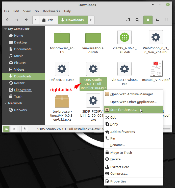Open the Bookmarks menu
Viewport: 175px width, 188px height.
click(x=52, y=11)
